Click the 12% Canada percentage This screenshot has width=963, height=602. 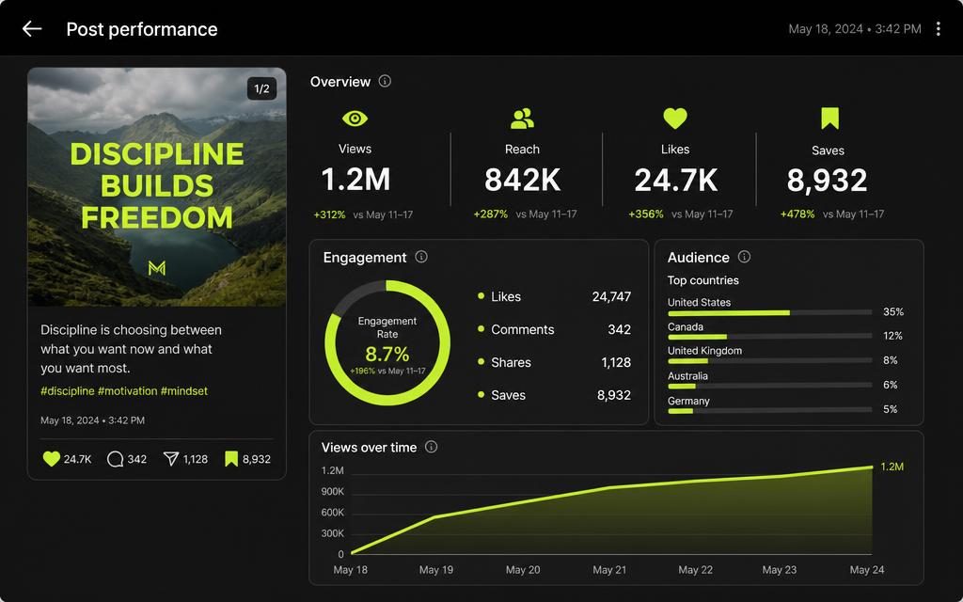(893, 336)
